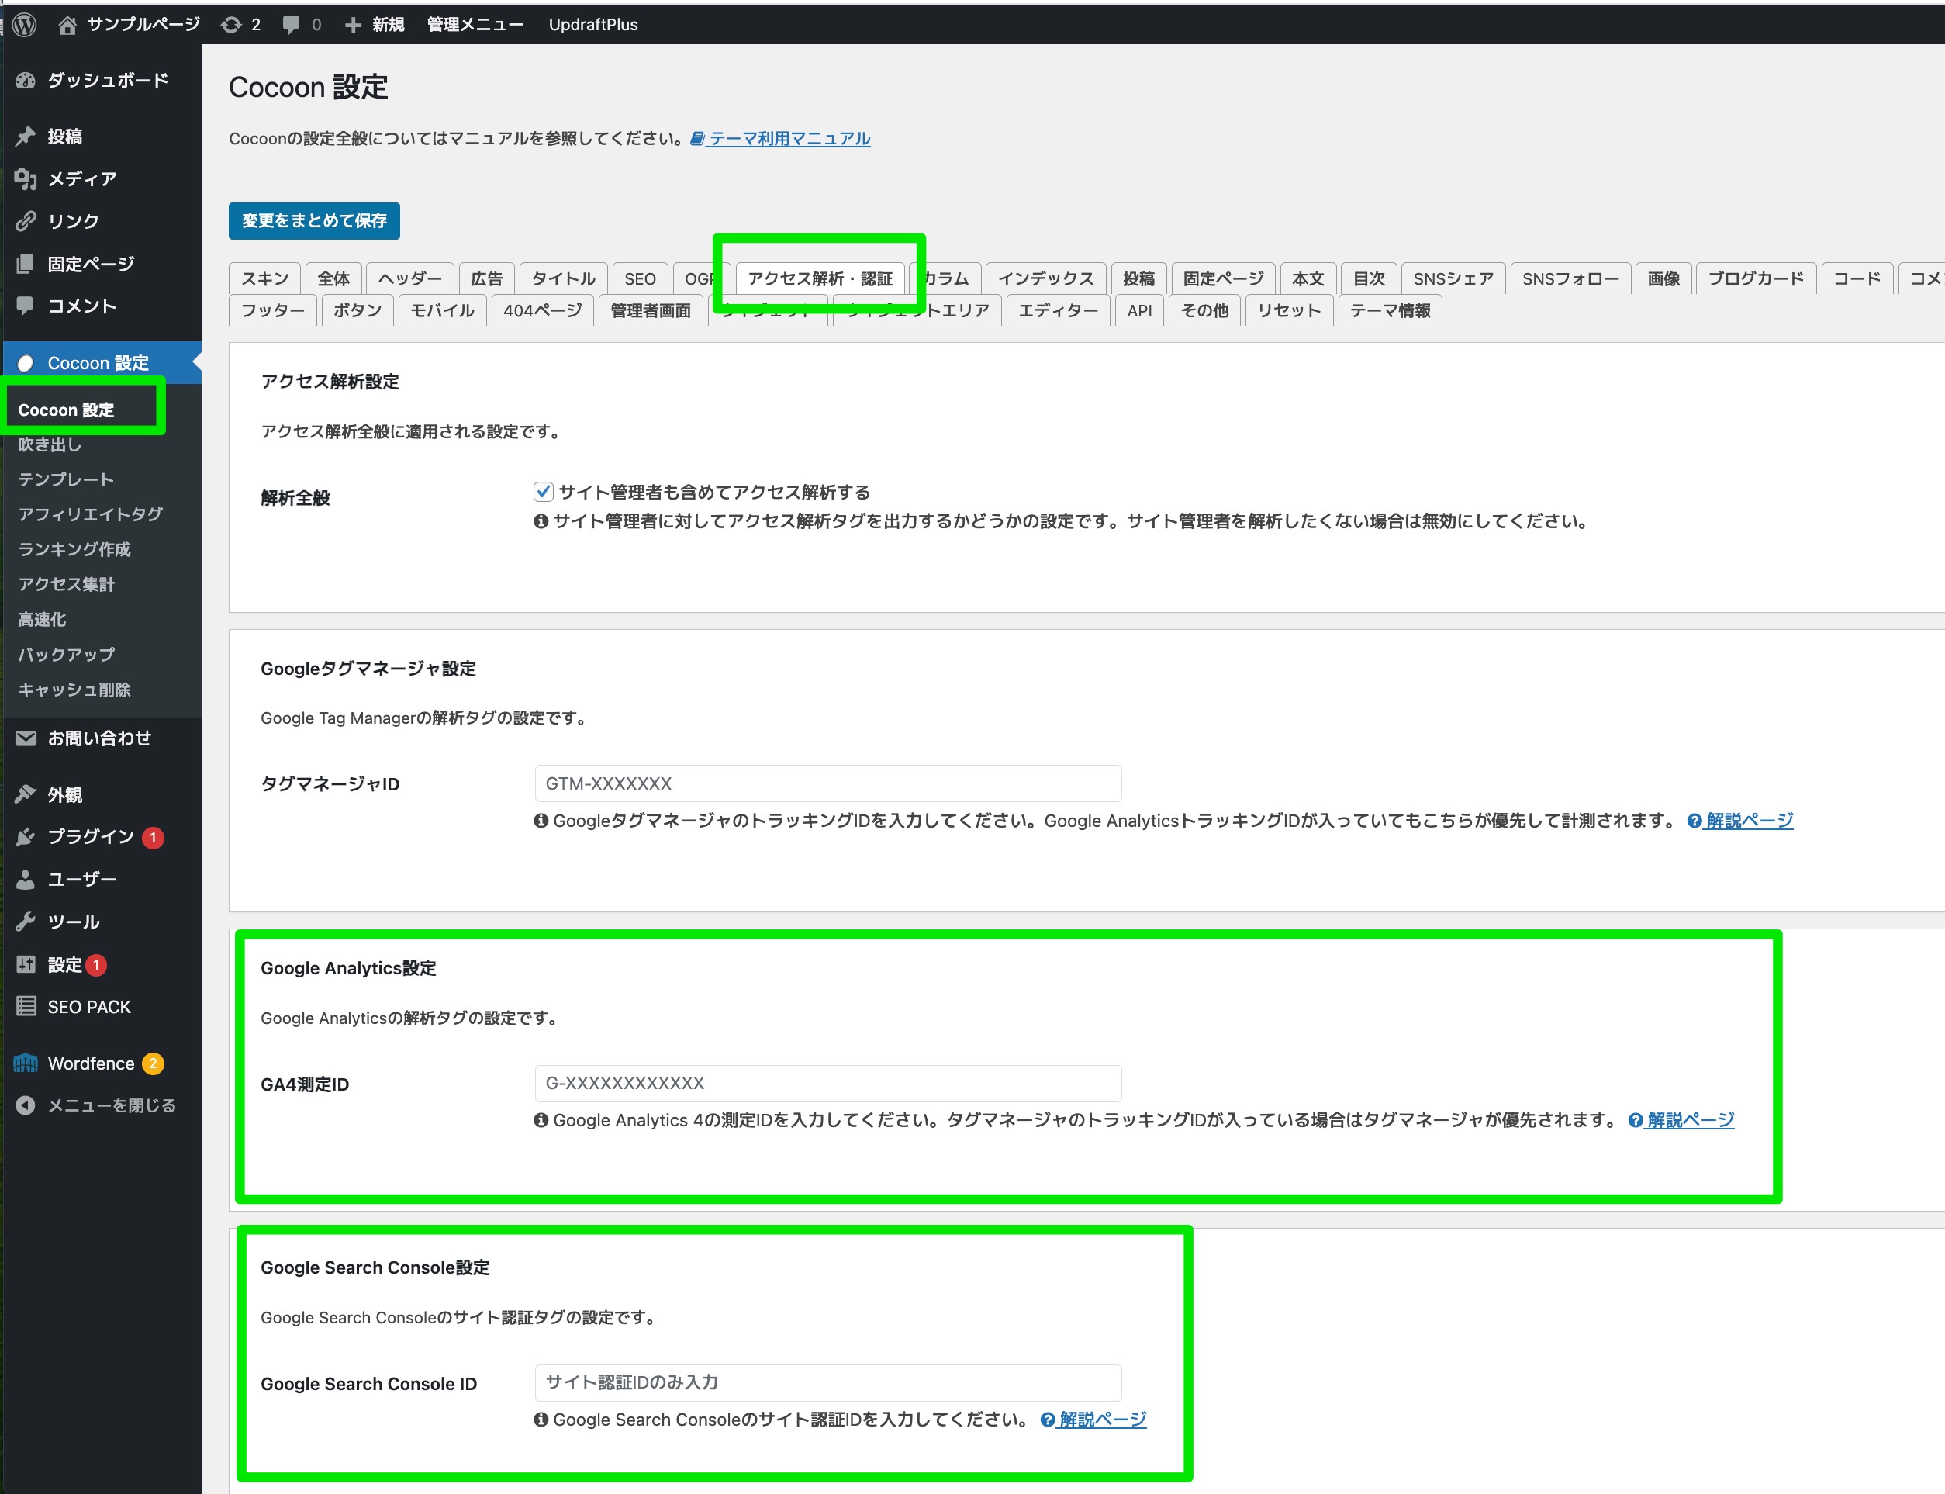The image size is (1945, 1494).
Task: Open キャッシュ削除 submenu item
Action: (74, 690)
